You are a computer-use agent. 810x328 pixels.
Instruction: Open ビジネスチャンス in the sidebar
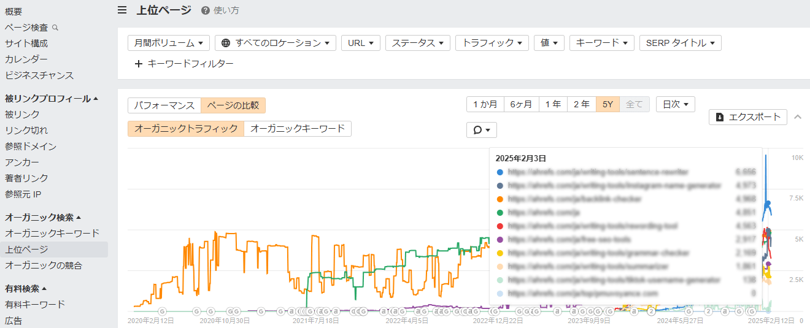tap(39, 75)
